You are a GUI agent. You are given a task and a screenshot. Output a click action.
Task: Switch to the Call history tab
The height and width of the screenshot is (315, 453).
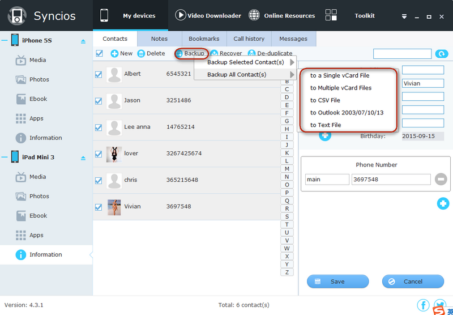point(249,39)
